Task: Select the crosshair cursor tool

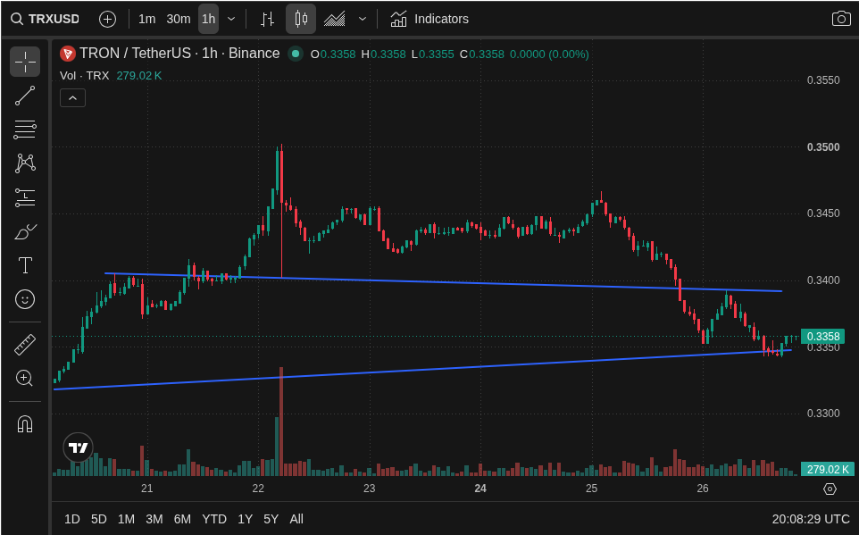Action: (x=25, y=62)
